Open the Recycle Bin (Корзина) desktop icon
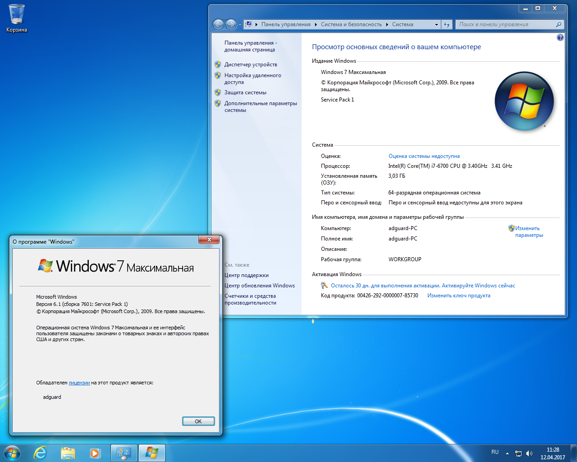The width and height of the screenshot is (577, 462). coord(16,18)
